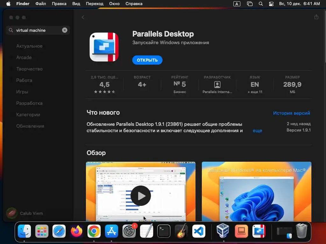
Task: Open Trash from the Dock
Action: click(302, 231)
